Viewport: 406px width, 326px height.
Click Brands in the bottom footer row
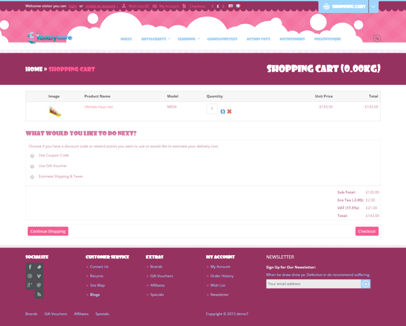click(x=31, y=314)
